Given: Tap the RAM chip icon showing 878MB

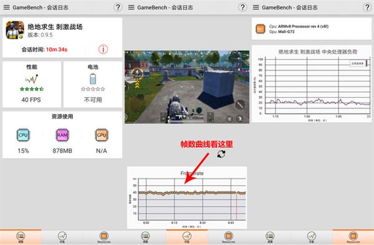Looking at the screenshot, I should point(62,135).
